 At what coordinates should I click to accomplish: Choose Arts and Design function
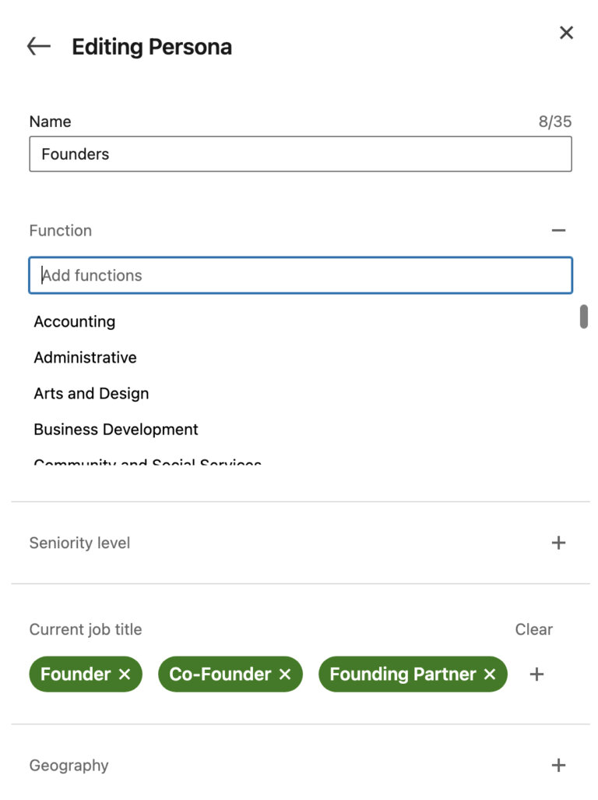point(90,393)
